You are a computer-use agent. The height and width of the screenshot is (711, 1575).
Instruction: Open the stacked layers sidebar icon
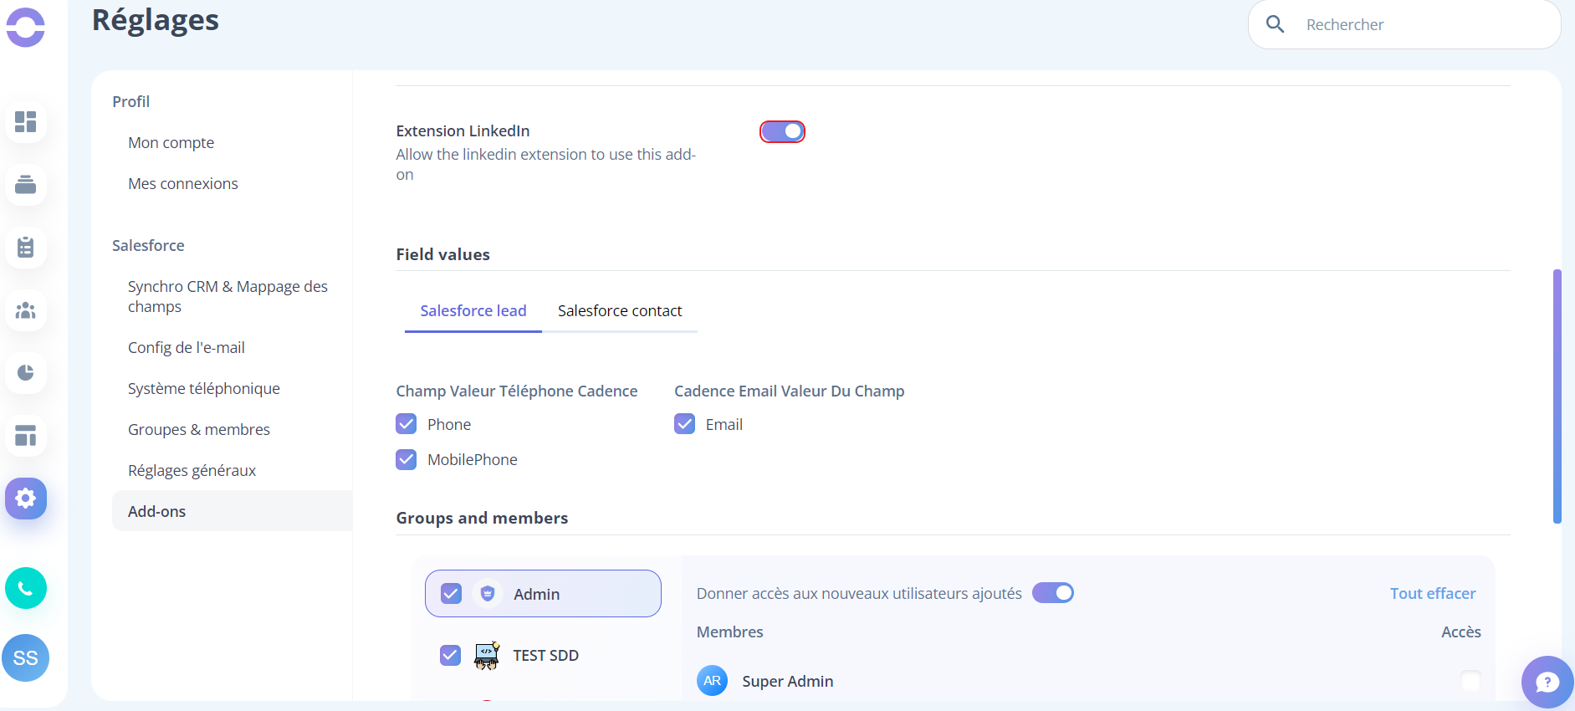[x=26, y=185]
